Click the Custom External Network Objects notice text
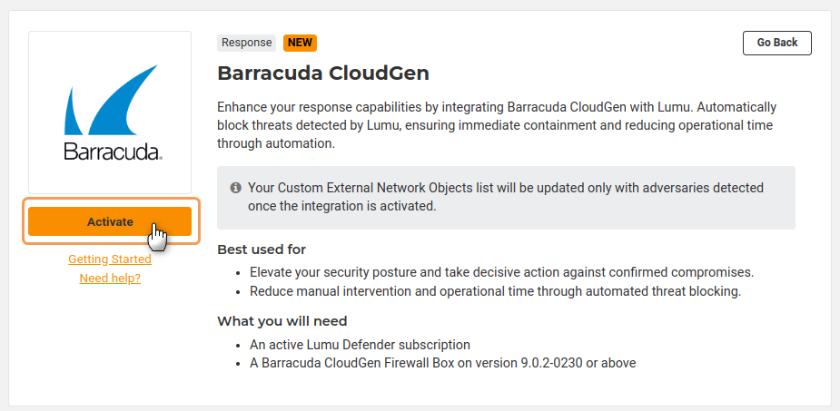840x411 pixels. [505, 197]
